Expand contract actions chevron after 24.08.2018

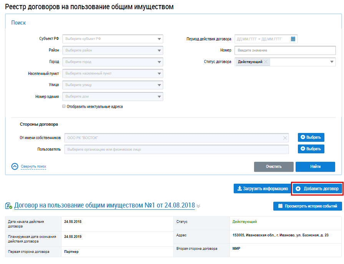tap(198, 206)
